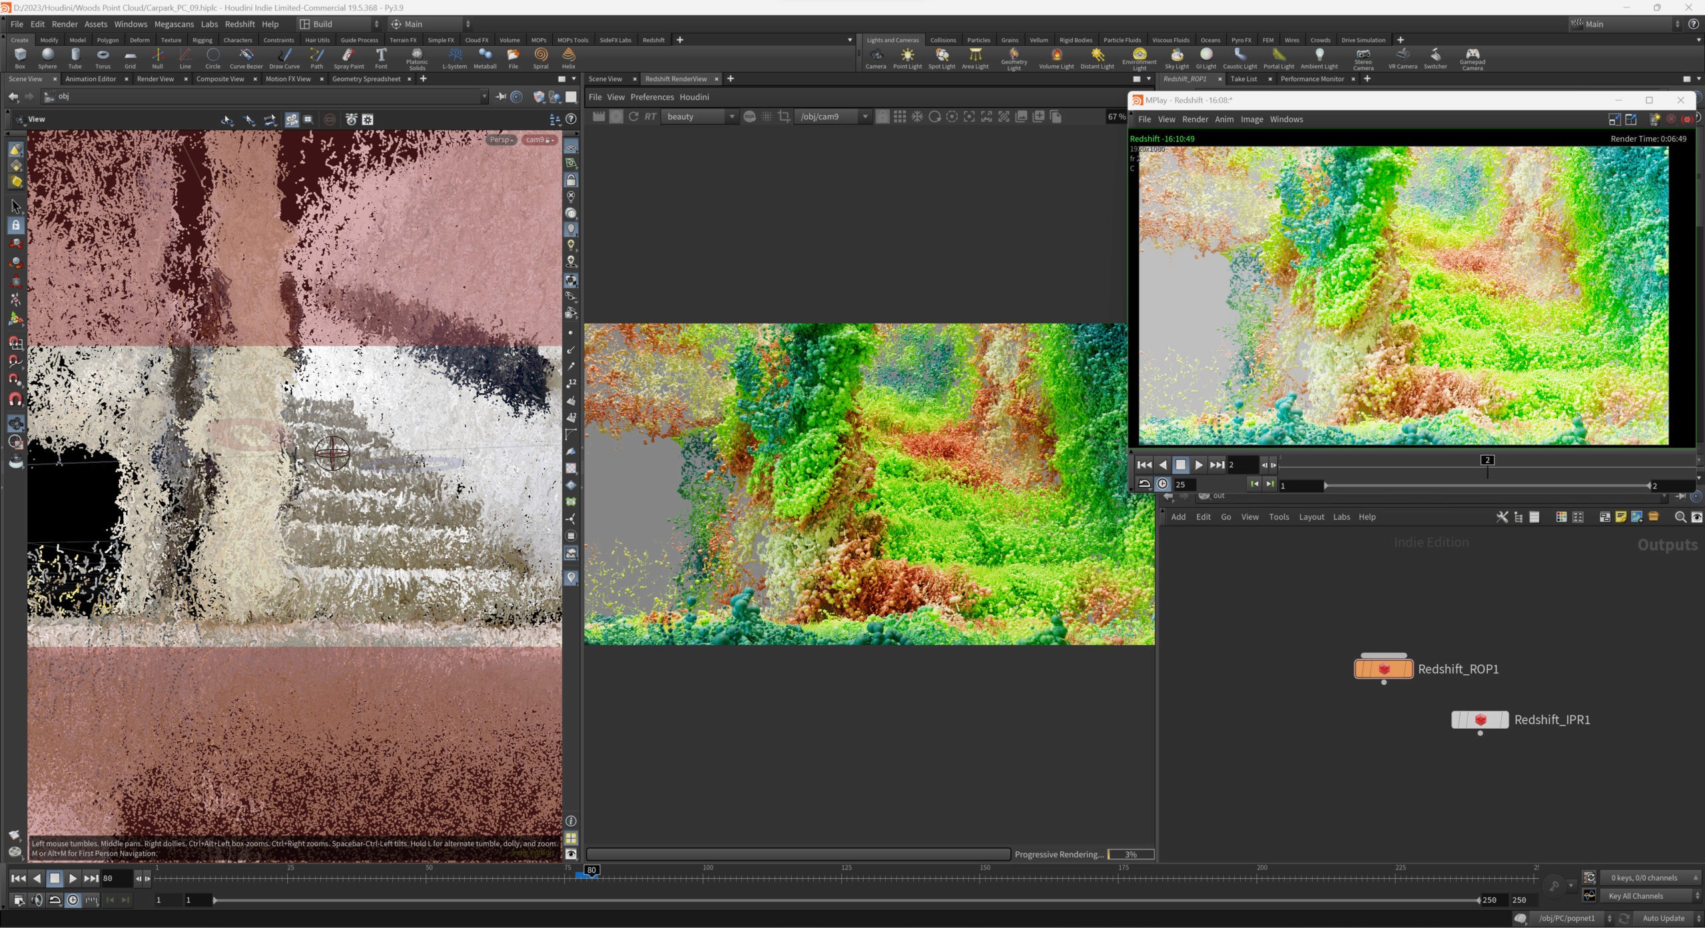
Task: Add new pane tab beside Performance Monitor
Action: click(x=1367, y=79)
